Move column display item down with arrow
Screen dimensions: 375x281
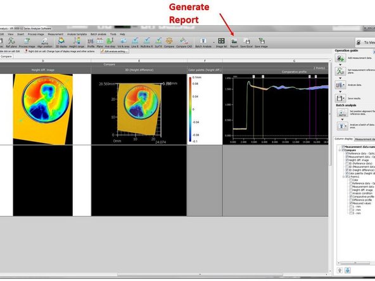[348, 270]
